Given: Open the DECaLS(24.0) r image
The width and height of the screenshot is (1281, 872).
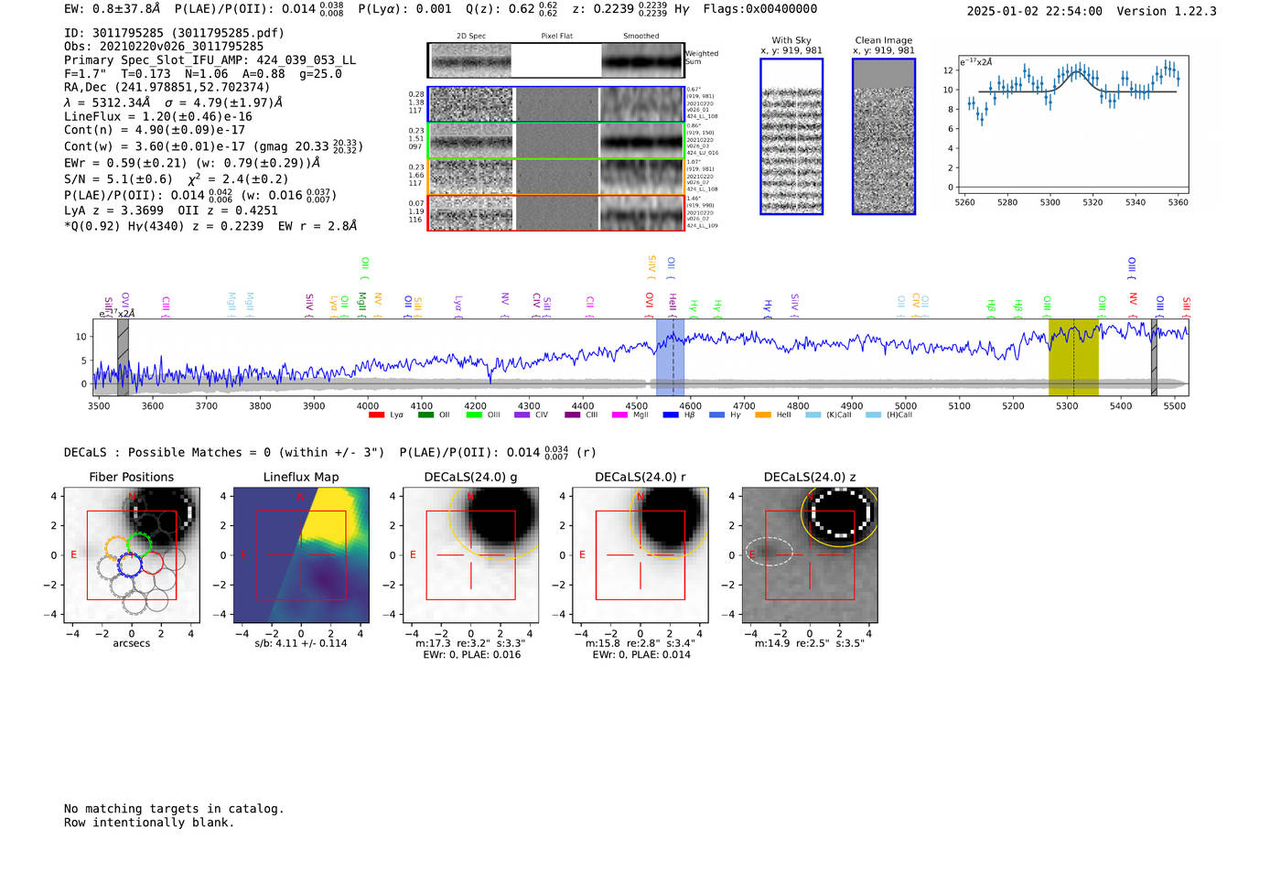Looking at the screenshot, I should (x=640, y=554).
